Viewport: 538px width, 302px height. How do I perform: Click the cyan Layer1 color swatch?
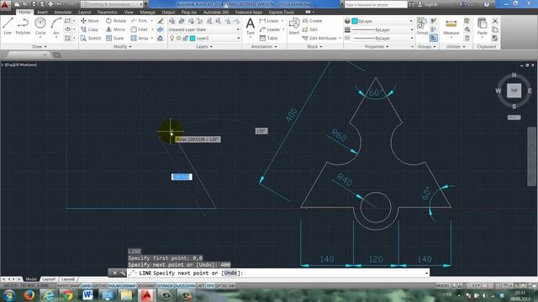[x=193, y=38]
